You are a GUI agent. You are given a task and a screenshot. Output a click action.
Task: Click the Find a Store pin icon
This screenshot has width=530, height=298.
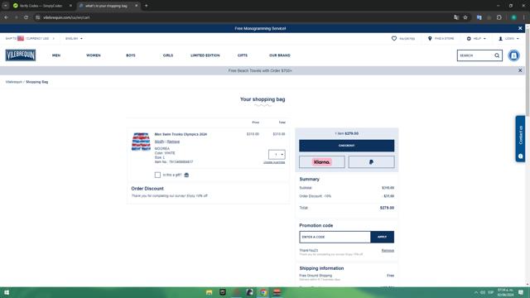430,39
